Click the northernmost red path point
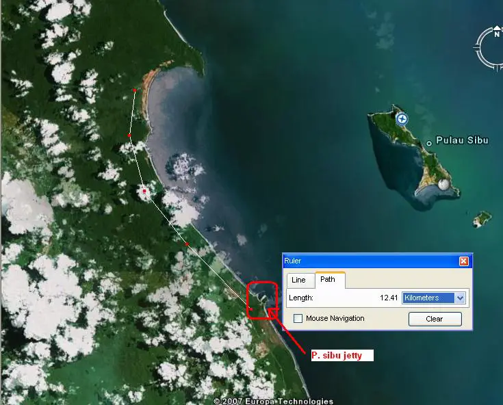 (x=135, y=90)
